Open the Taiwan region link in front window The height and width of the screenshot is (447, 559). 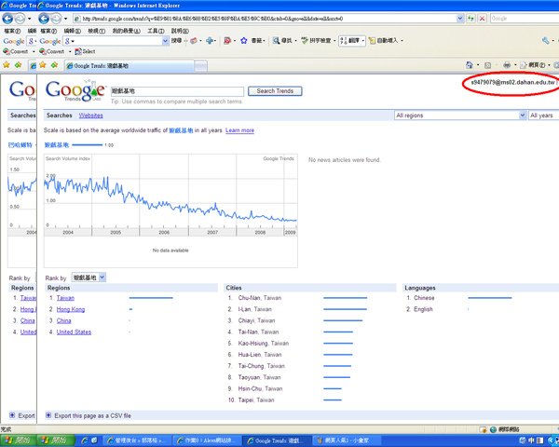coord(65,298)
